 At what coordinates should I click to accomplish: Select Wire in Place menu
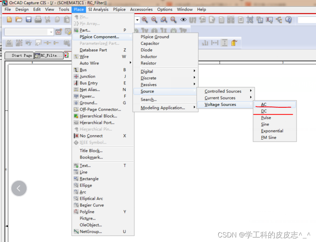click(103, 57)
